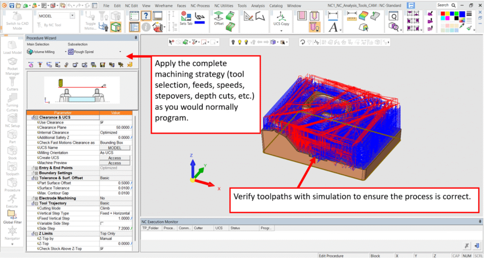The image size is (484, 258).
Task: Click the horizontal dimension measure icon above A
Action: pos(333,15)
